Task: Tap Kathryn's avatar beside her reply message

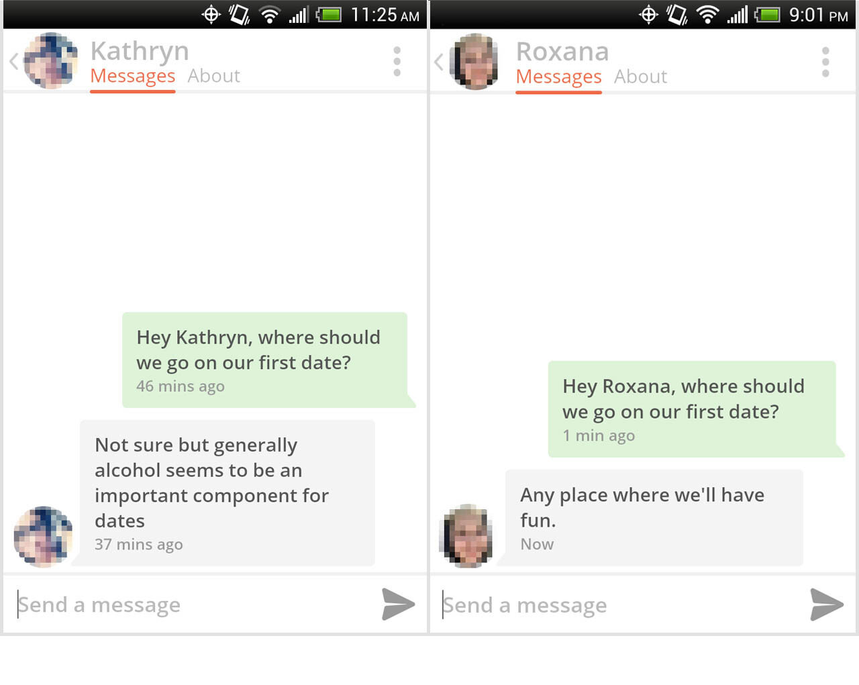Action: (44, 536)
